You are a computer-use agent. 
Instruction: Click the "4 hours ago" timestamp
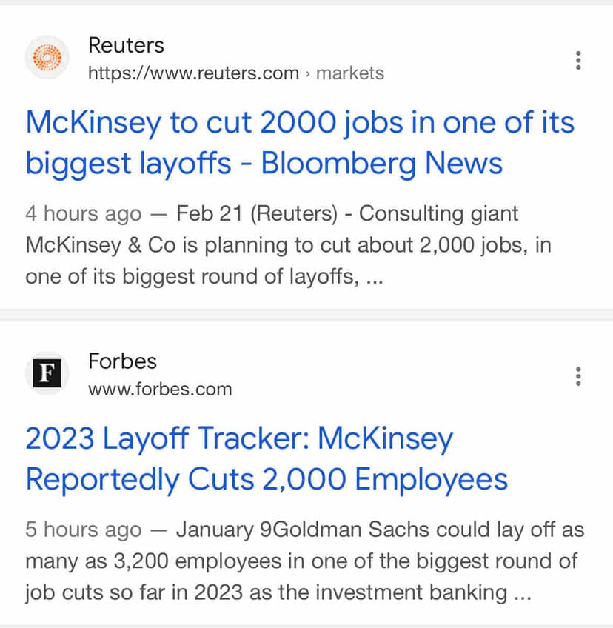(x=83, y=214)
